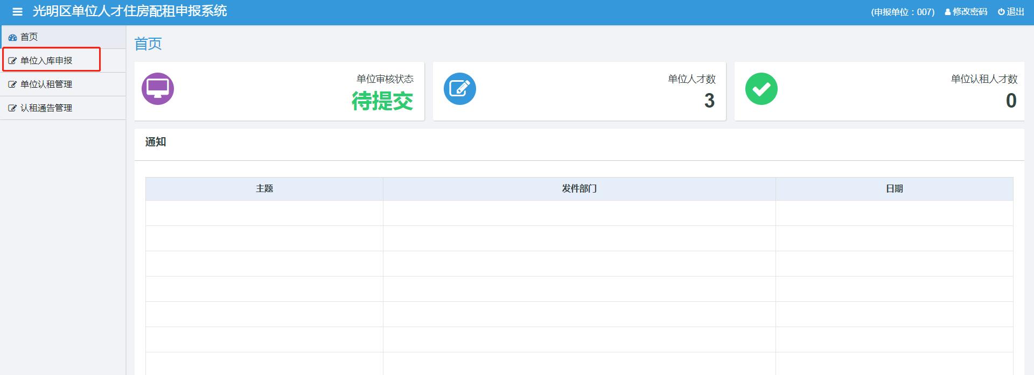Click the blue edit circle icon for 单位人才数
This screenshot has width=1034, height=375.
tap(460, 89)
